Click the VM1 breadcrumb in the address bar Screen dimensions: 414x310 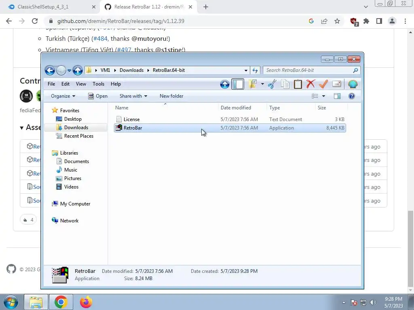coord(105,70)
